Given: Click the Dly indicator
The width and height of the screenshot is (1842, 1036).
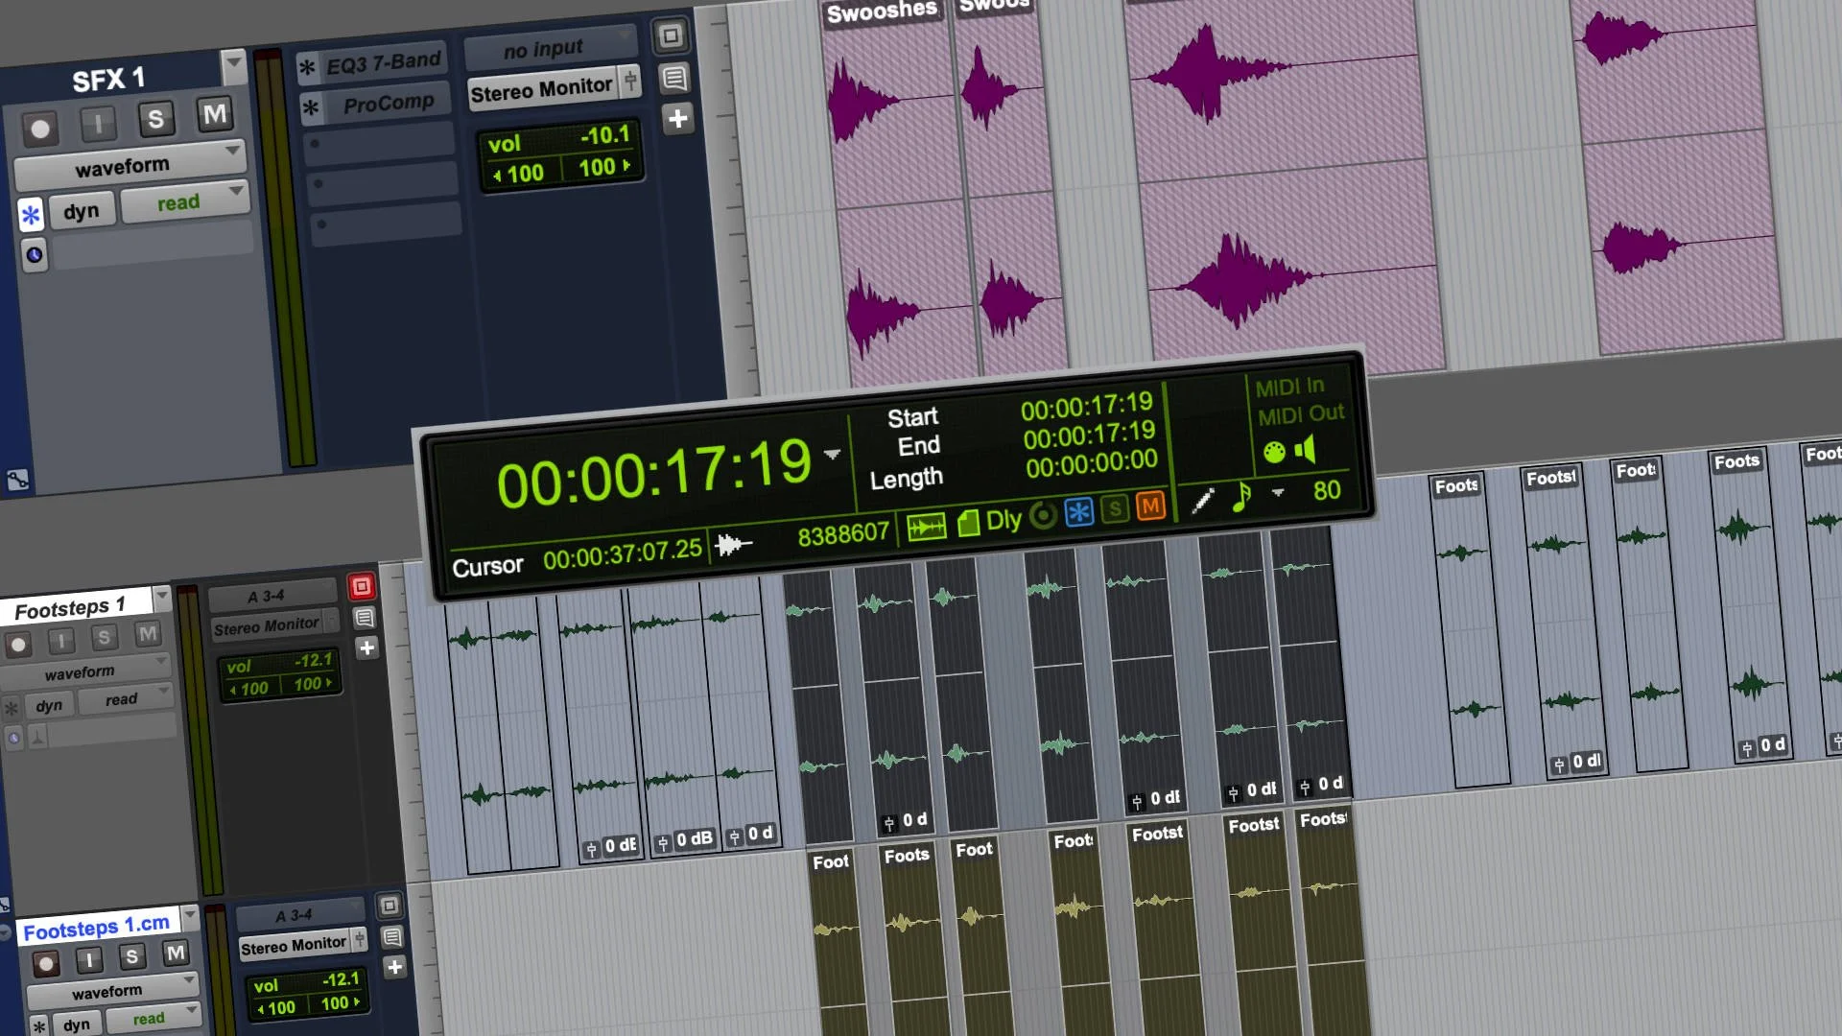Looking at the screenshot, I should coord(1004,520).
